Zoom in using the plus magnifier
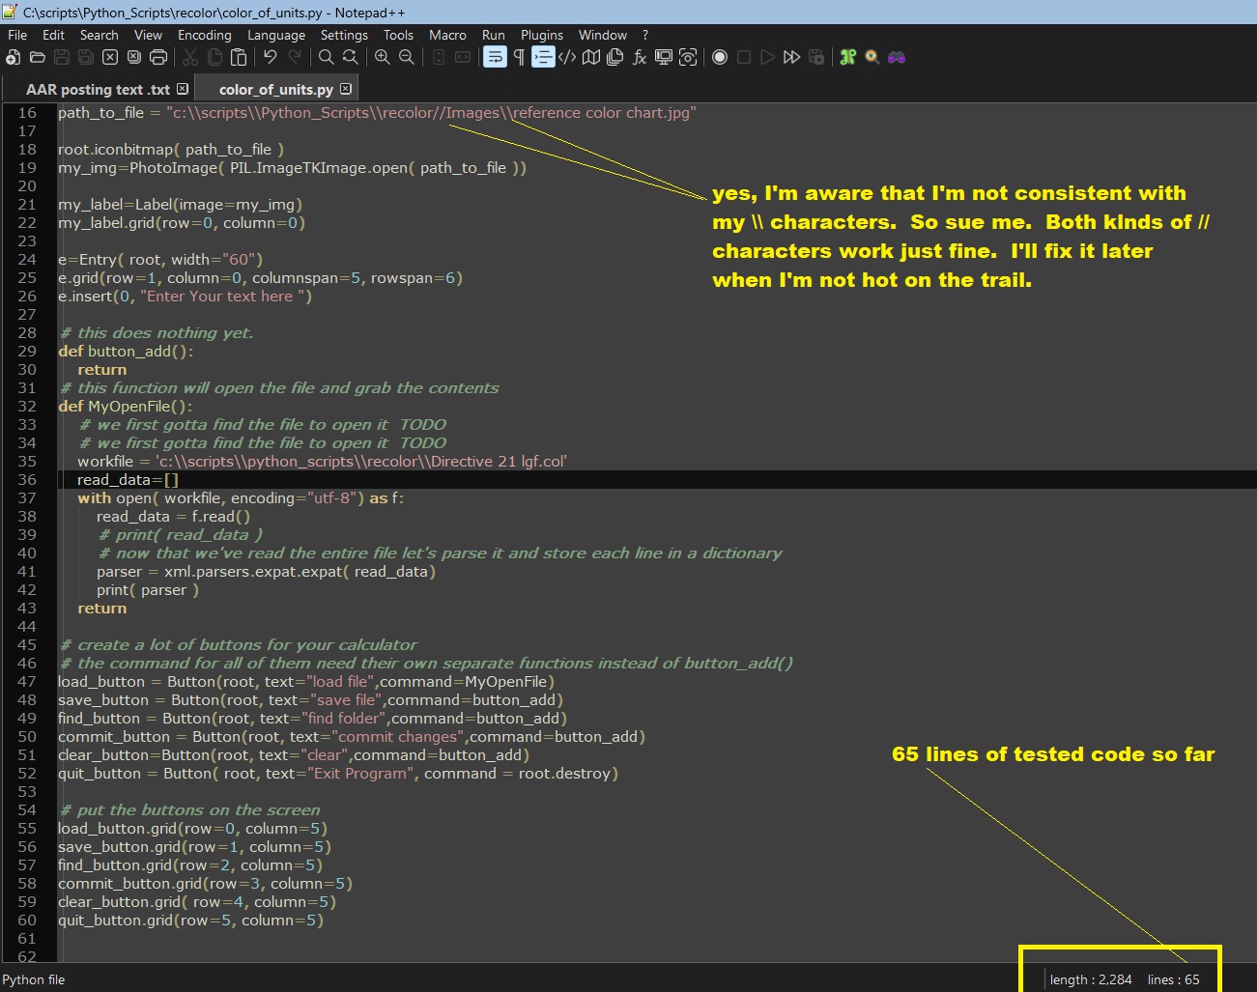Image resolution: width=1257 pixels, height=992 pixels. click(383, 58)
